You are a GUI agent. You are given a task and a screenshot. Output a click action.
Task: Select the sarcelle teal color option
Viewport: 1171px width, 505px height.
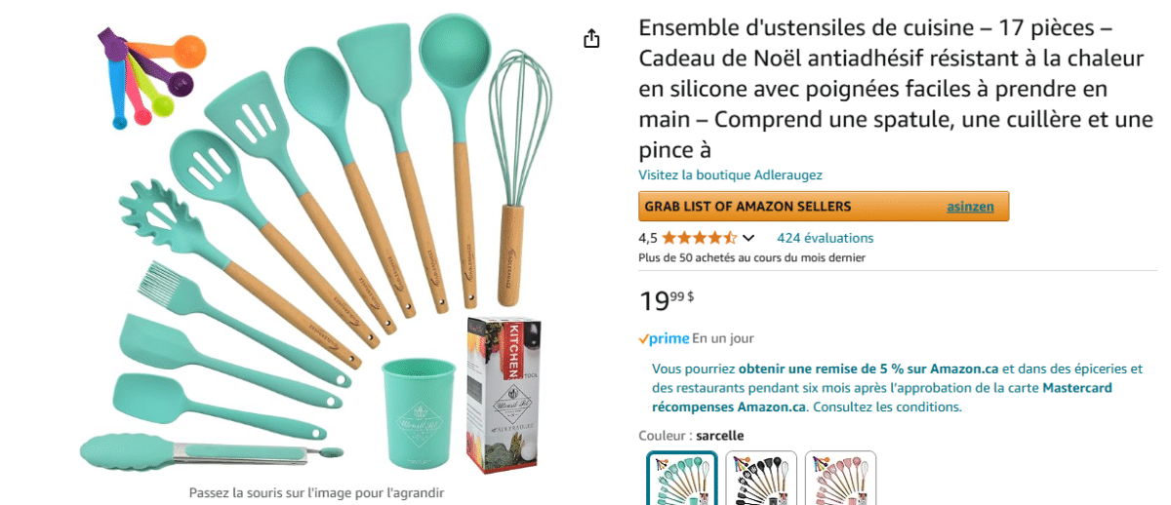pos(682,479)
